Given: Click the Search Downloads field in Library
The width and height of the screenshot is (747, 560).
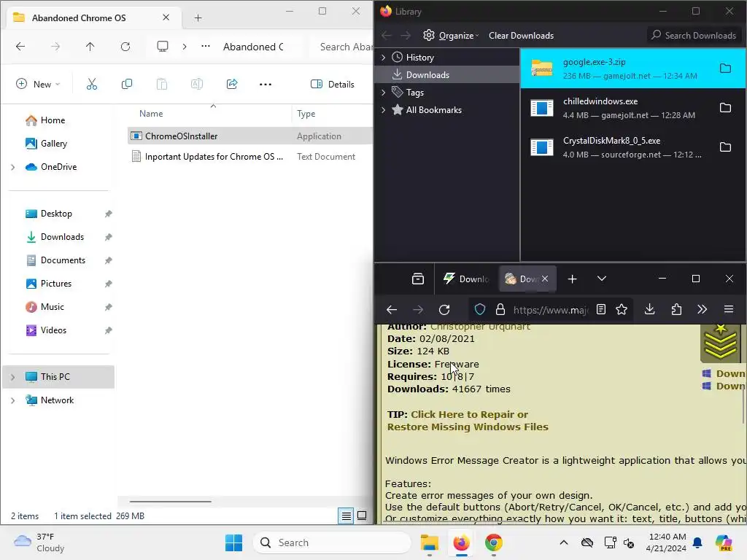Looking at the screenshot, I should coord(695,36).
